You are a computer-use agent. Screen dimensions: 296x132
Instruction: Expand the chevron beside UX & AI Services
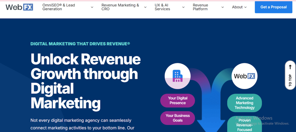point(183,7)
